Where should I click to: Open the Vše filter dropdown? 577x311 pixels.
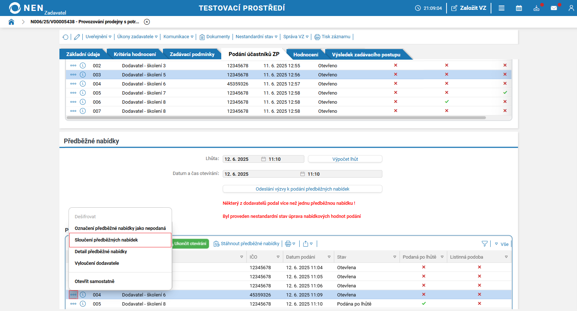tap(502, 244)
